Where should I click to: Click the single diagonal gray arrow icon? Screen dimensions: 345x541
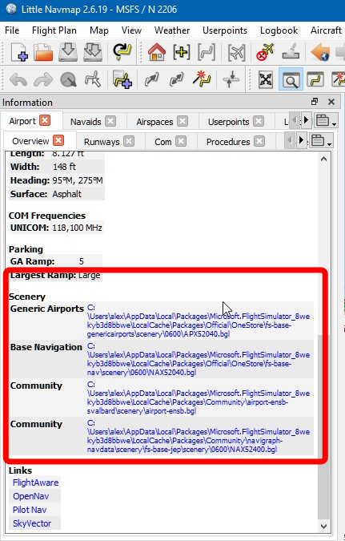(x=151, y=79)
